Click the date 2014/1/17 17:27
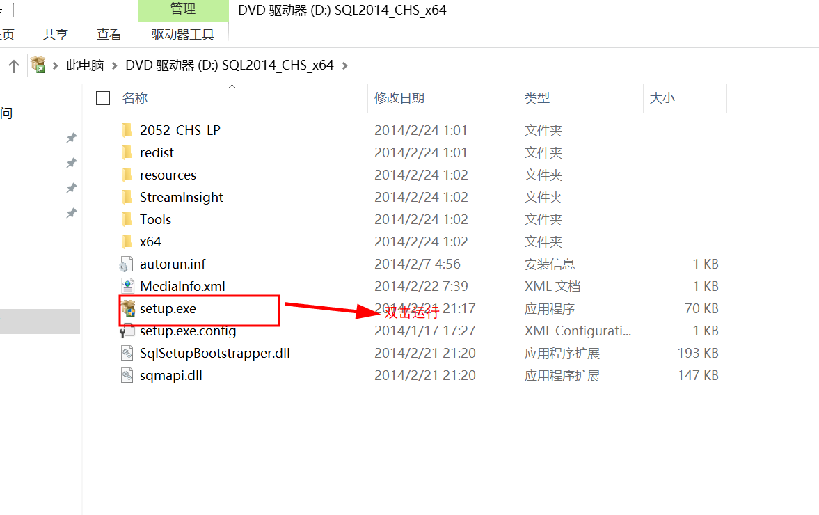 pyautogui.click(x=424, y=331)
